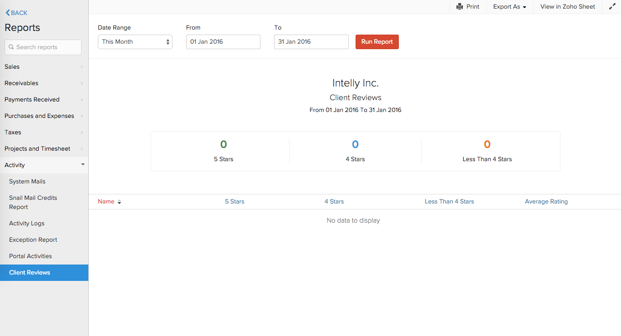
Task: Click the search magnifier icon
Action: click(11, 47)
